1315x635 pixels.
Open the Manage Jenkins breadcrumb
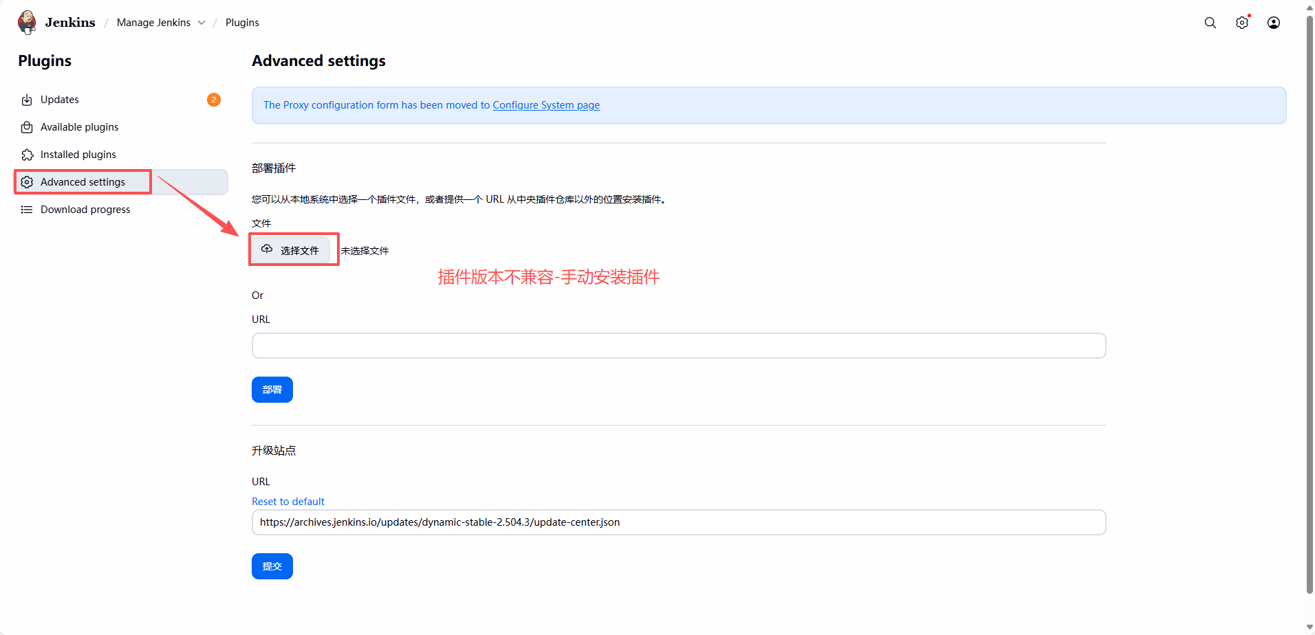point(153,23)
